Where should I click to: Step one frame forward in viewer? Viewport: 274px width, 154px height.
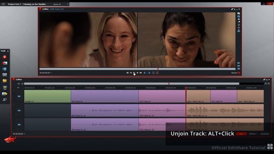[137, 73]
